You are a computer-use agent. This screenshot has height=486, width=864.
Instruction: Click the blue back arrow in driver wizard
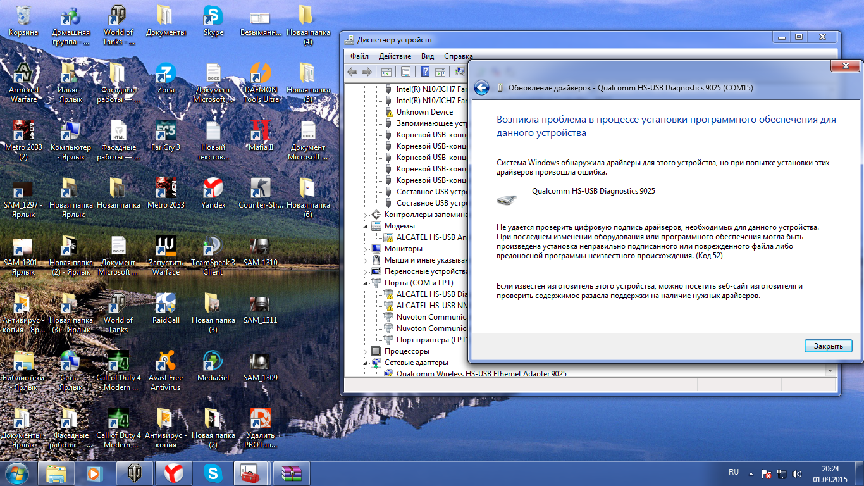(481, 88)
